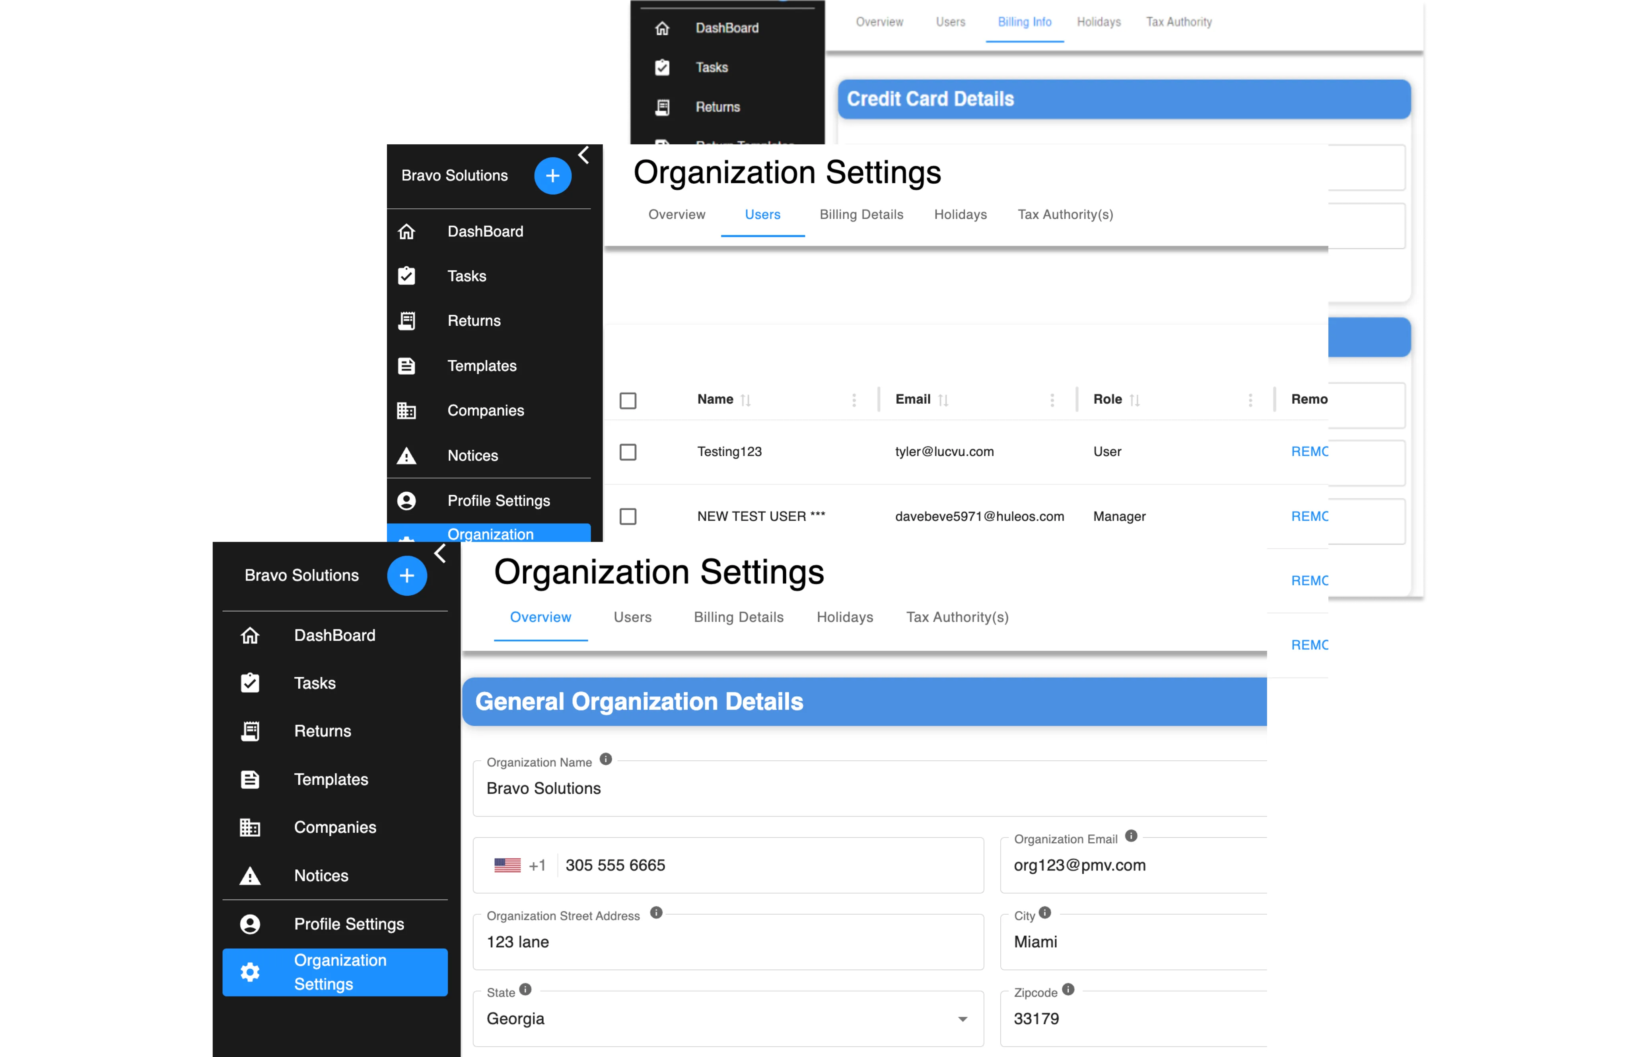Open the Companies section
Screen dimensions: 1641x1057
click(335, 827)
